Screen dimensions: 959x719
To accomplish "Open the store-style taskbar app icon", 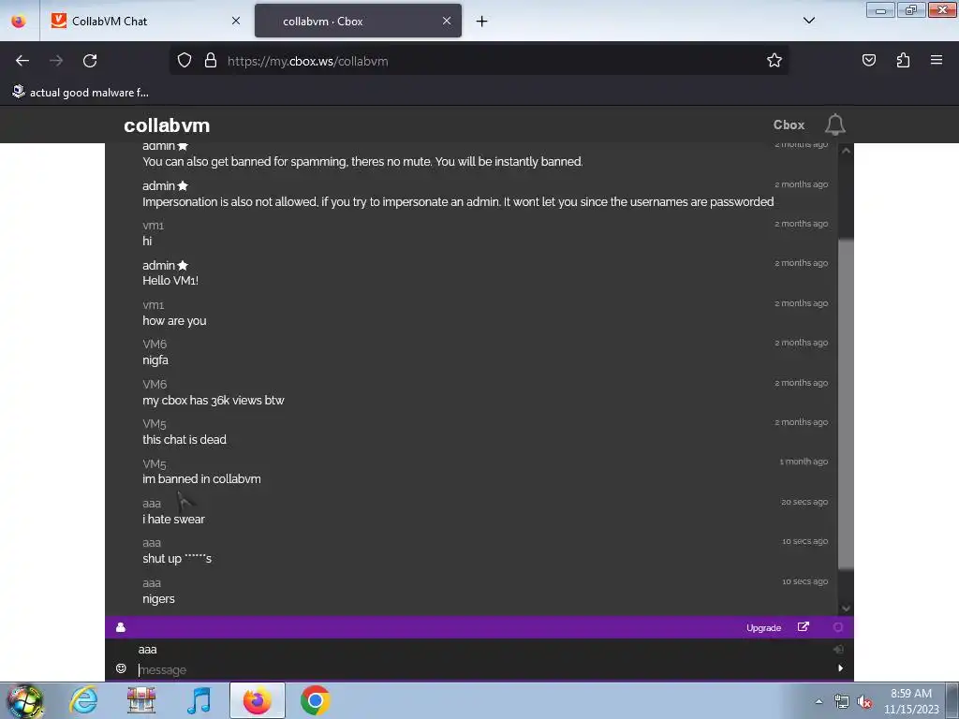I will point(141,700).
